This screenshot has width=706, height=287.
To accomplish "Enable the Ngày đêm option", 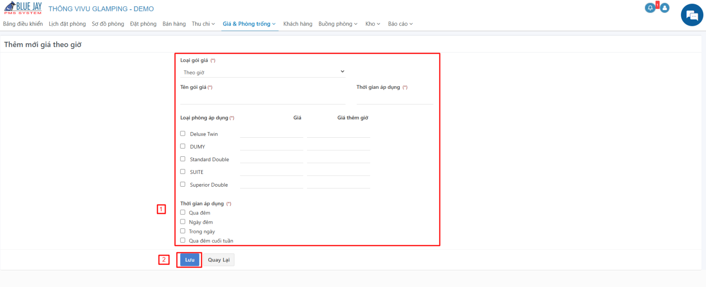I will coord(183,221).
